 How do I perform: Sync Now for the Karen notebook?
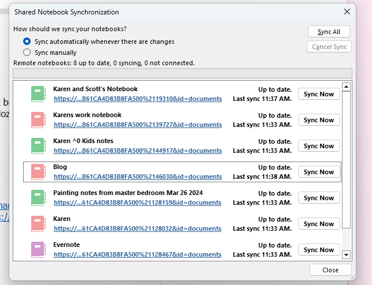click(319, 224)
